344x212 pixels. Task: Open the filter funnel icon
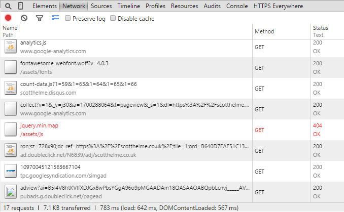point(40,18)
